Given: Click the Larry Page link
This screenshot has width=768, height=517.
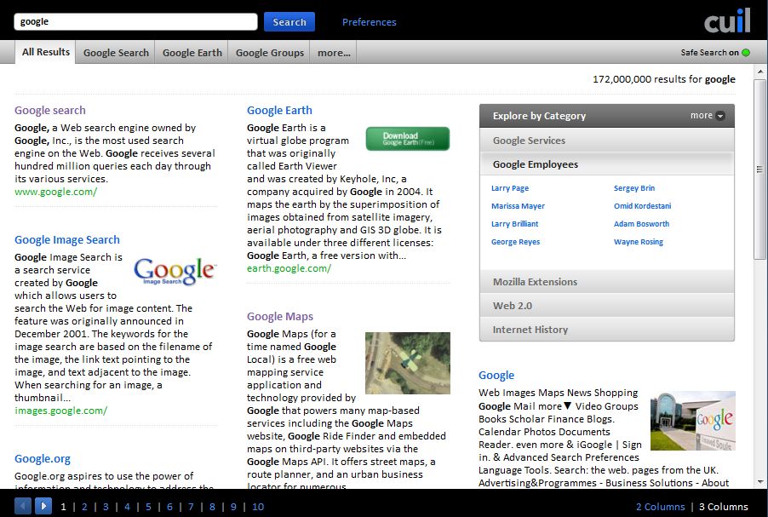Looking at the screenshot, I should tap(510, 188).
